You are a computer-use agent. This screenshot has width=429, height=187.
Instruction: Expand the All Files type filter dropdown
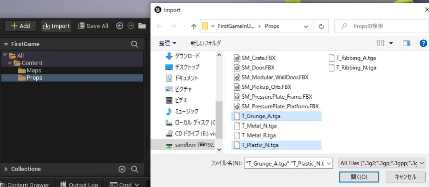(382, 163)
